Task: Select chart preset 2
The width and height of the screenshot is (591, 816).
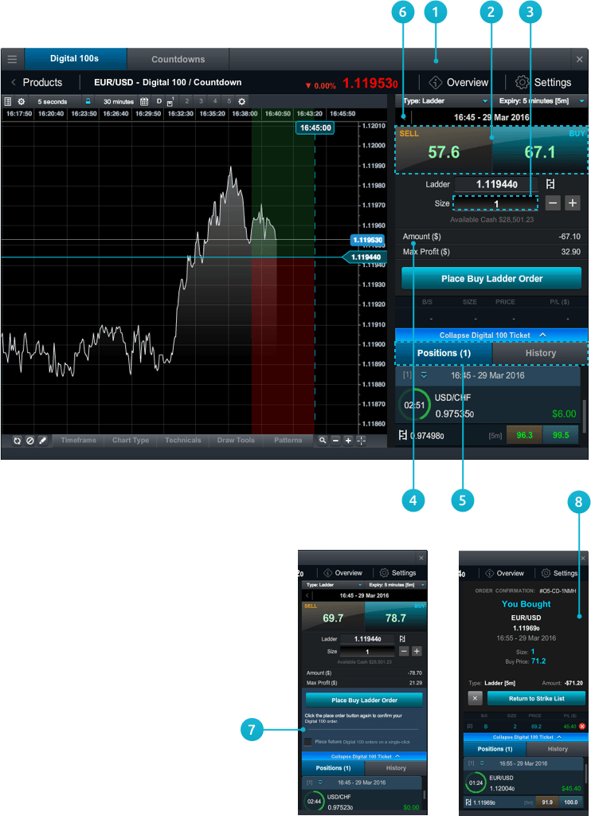Action: pyautogui.click(x=186, y=101)
